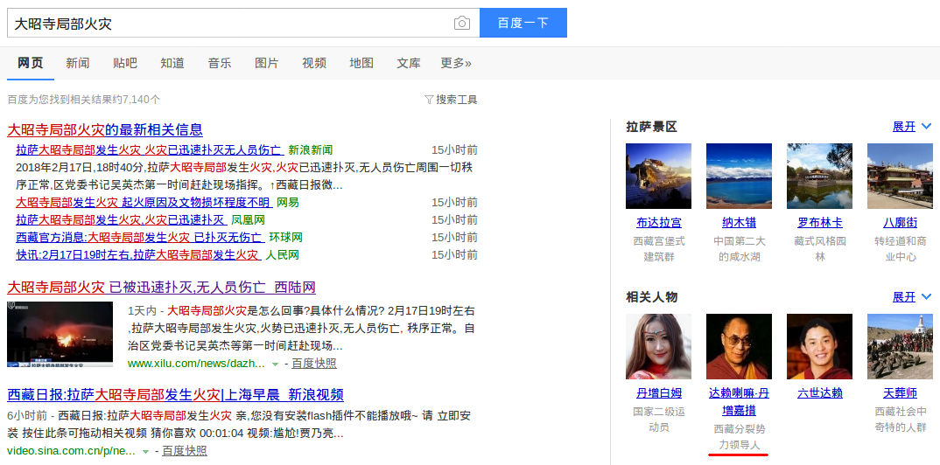Open 西藏日报:拉萨大昭寺局部发生火灾 新浪视频 result
The image size is (940, 465).
tap(175, 395)
